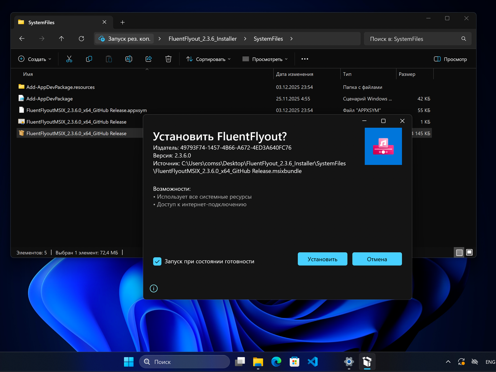The width and height of the screenshot is (496, 372).
Task: Open the Просмотреть view dropdown
Action: coord(265,59)
